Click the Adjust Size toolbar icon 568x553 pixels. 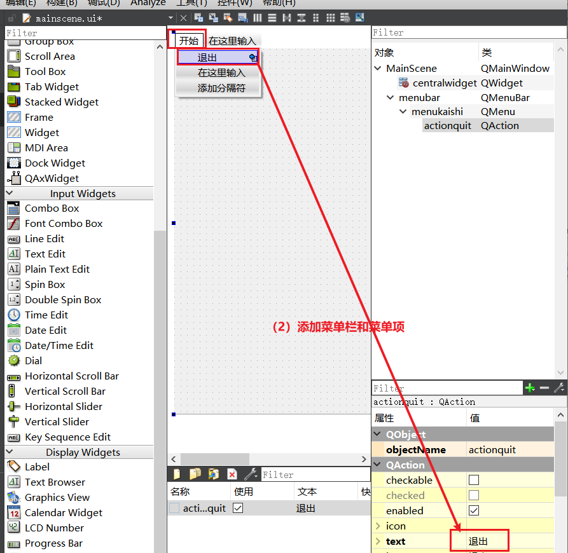point(360,17)
